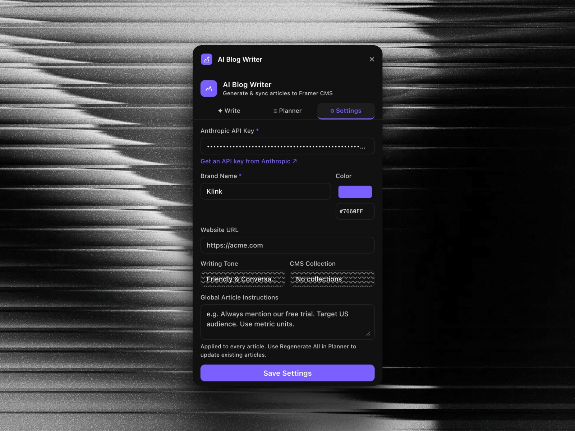Click the sparkle icon beside Write
This screenshot has width=575, height=431.
click(220, 111)
